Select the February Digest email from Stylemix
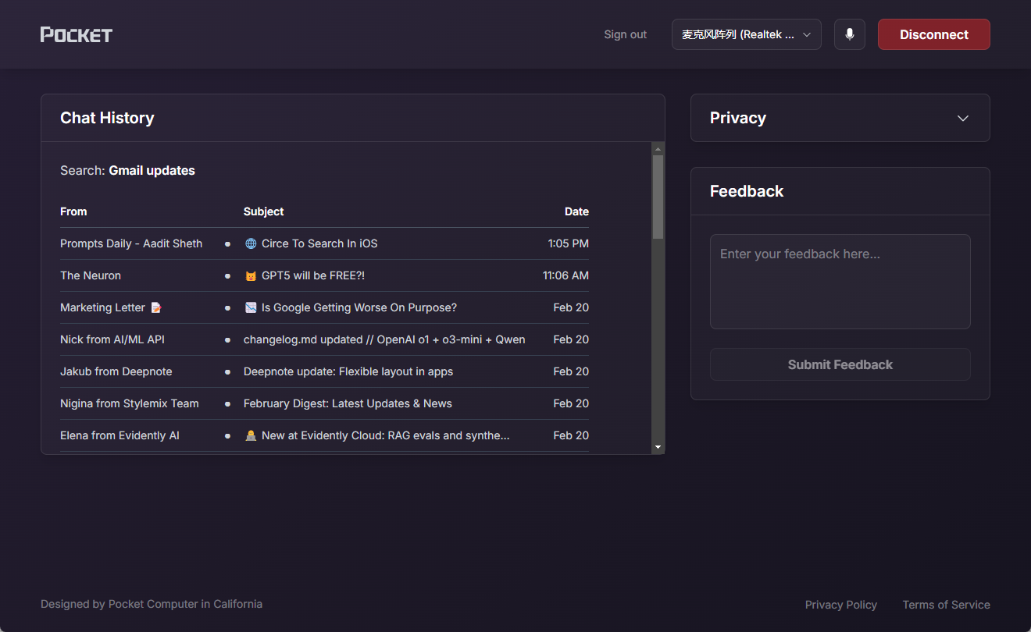 click(x=324, y=403)
